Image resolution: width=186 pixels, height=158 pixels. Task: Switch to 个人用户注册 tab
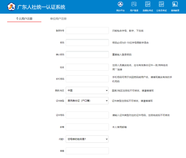[24, 19]
